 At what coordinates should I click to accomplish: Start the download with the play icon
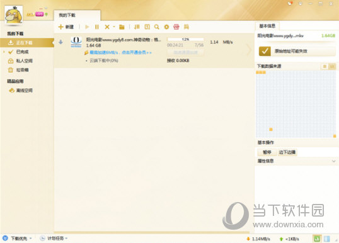tap(87, 27)
